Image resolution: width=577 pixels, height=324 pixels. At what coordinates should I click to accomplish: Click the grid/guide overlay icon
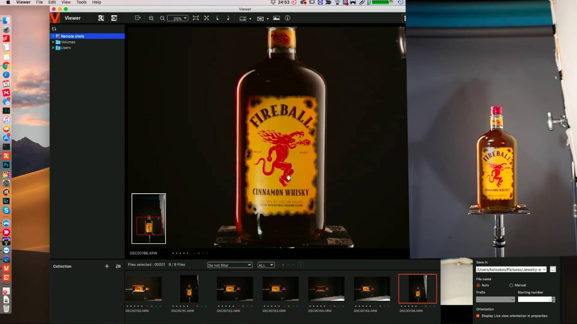(x=260, y=18)
